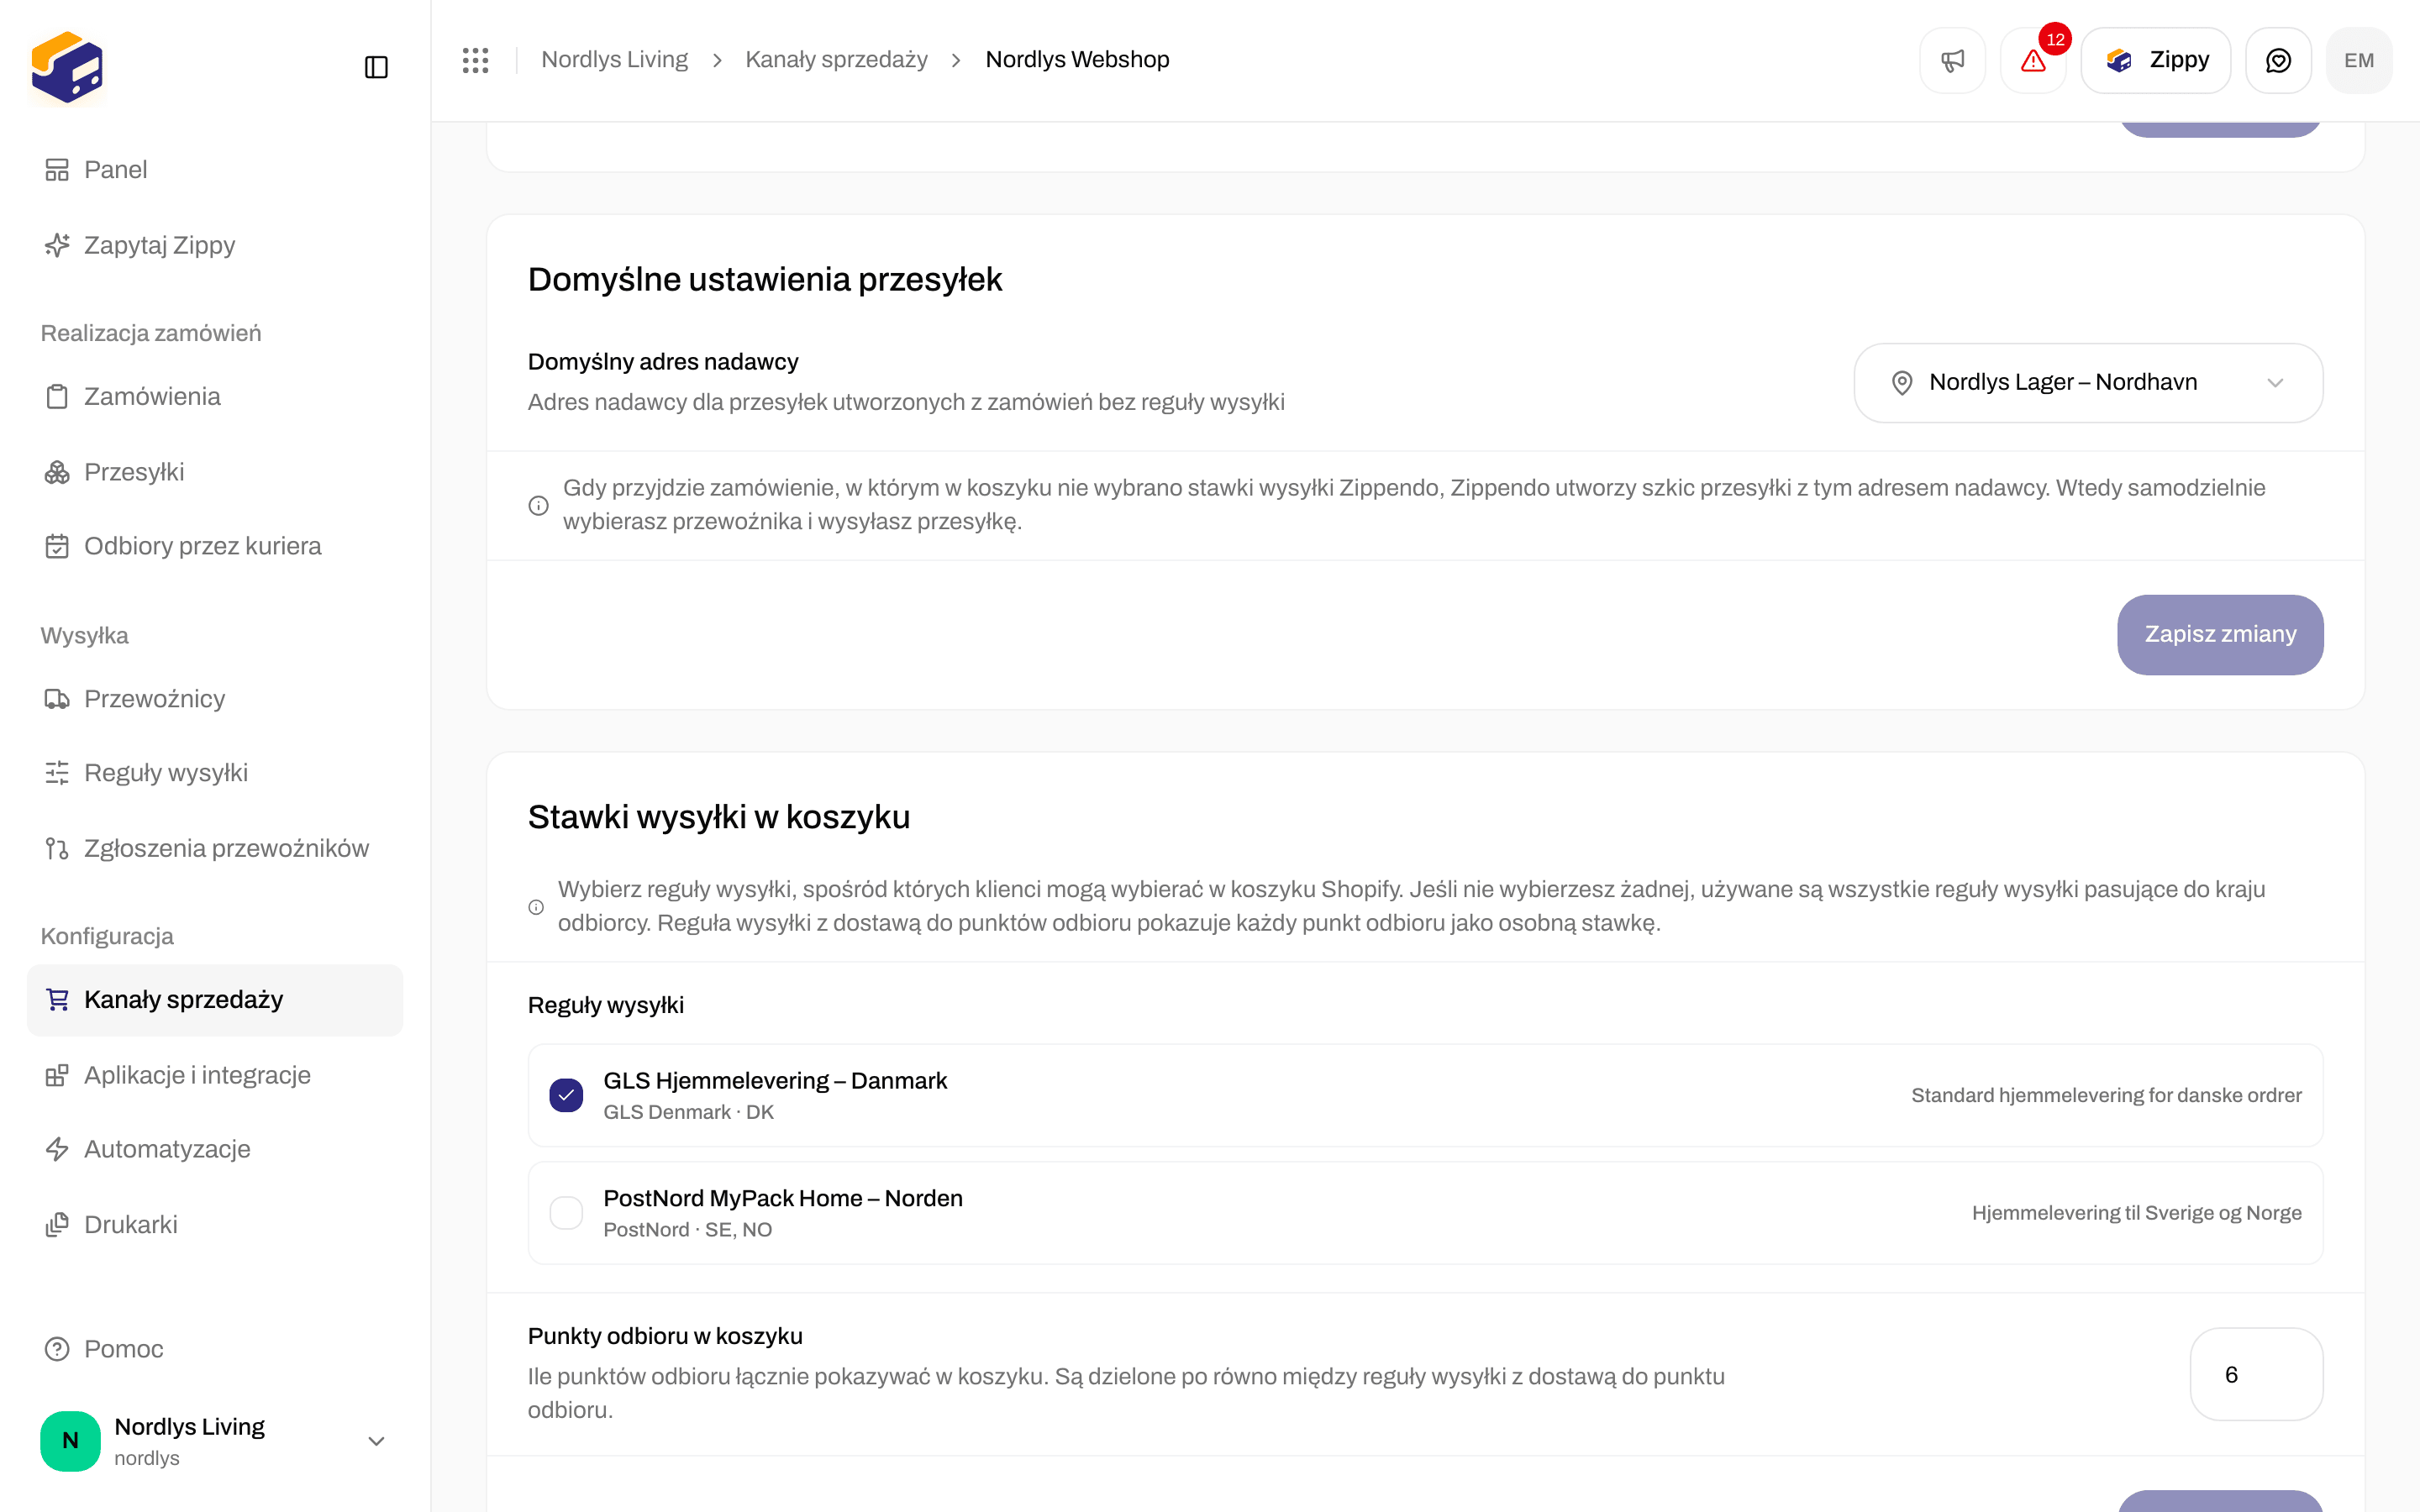
Task: Open Nordlys Lager – Nordhavn sender dropdown
Action: [2088, 382]
